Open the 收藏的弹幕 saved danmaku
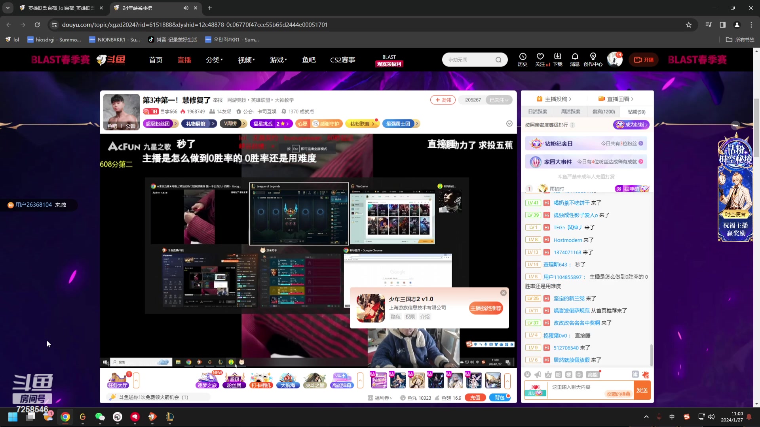This screenshot has width=760, height=427. (x=618, y=394)
